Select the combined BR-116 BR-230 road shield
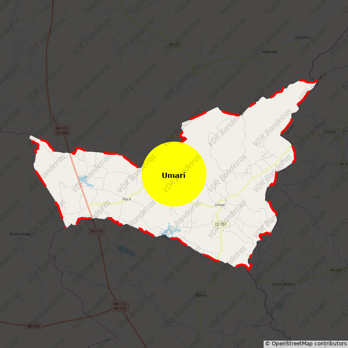Image resolution: width=348 pixels, height=348 pixels. pos(120,306)
